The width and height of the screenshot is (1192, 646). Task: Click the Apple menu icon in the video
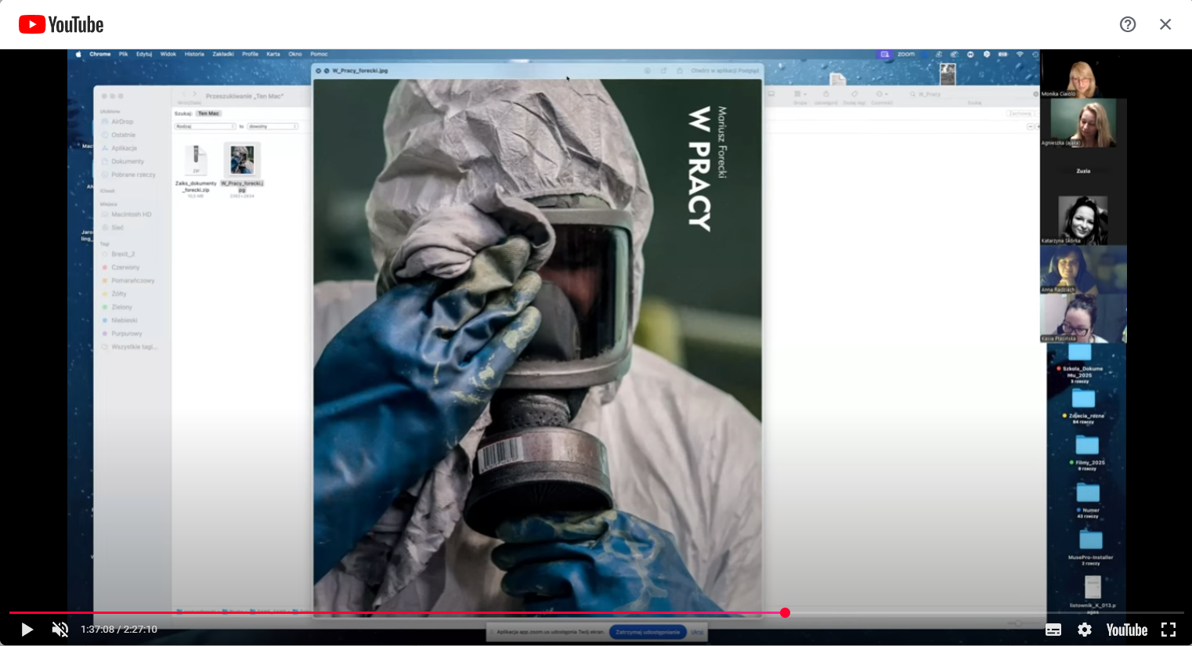78,55
